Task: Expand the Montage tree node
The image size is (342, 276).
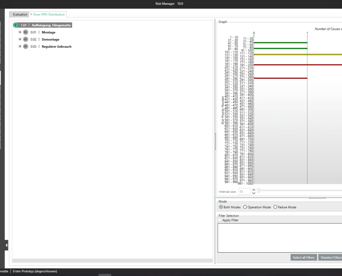Action: pos(20,32)
